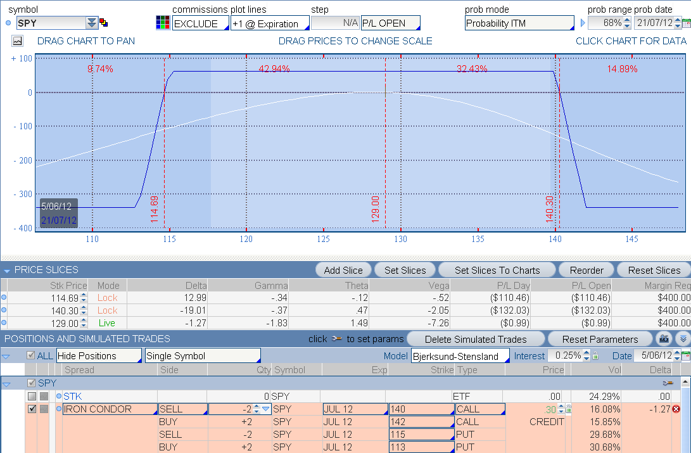The height and width of the screenshot is (453, 691).
Task: Click the blue circle next to STK
Action: (x=59, y=396)
